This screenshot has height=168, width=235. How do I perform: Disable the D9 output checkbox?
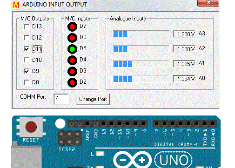point(27,71)
